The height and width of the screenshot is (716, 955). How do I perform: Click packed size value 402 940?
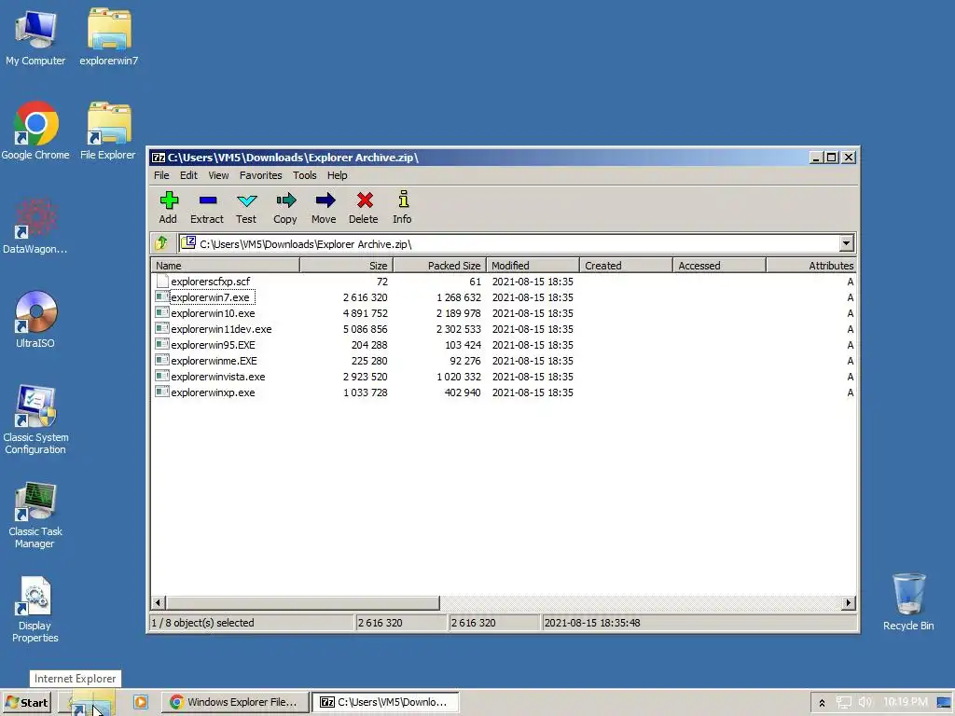(x=463, y=392)
